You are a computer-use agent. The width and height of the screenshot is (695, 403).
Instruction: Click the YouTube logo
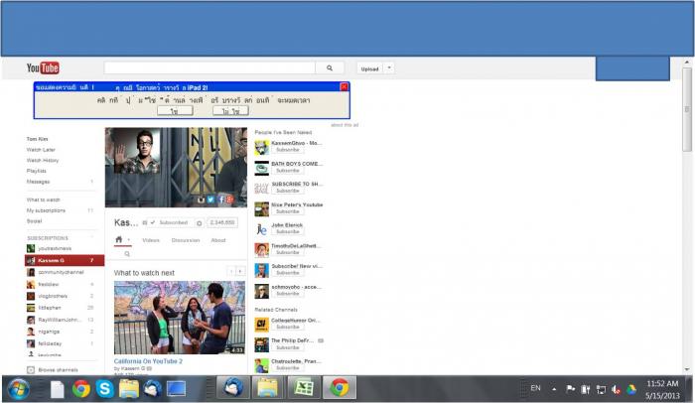point(43,67)
